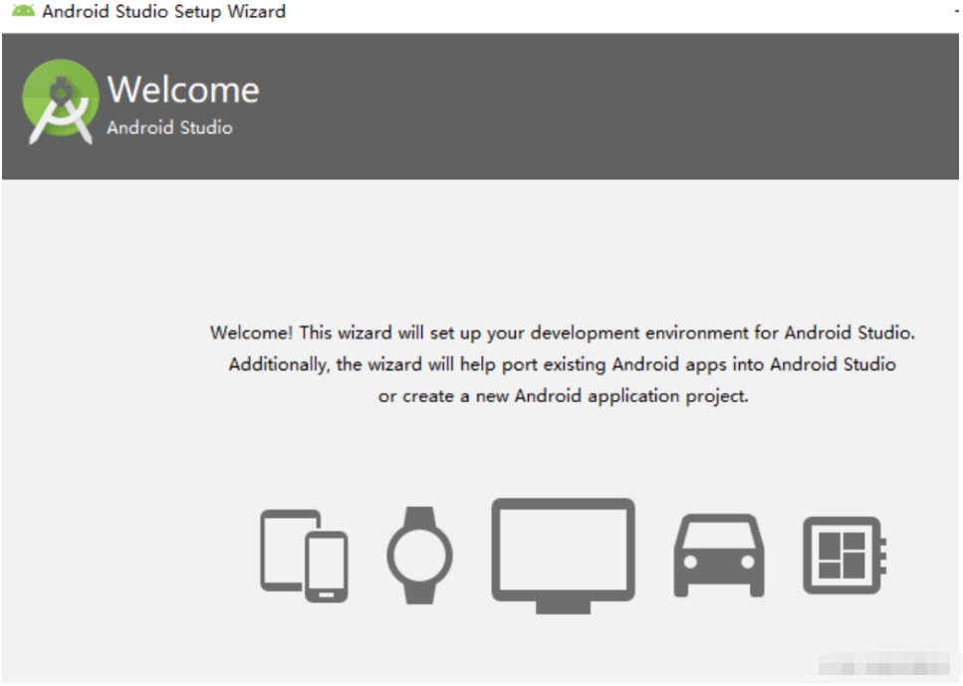
Task: Click the stand beneath the TV icon
Action: coord(563,606)
